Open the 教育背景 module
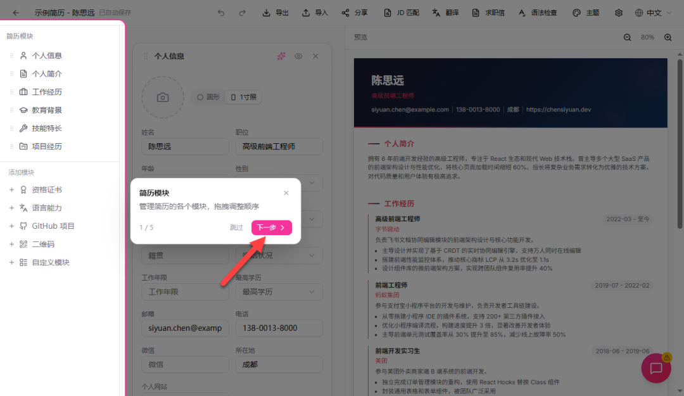 coord(47,110)
